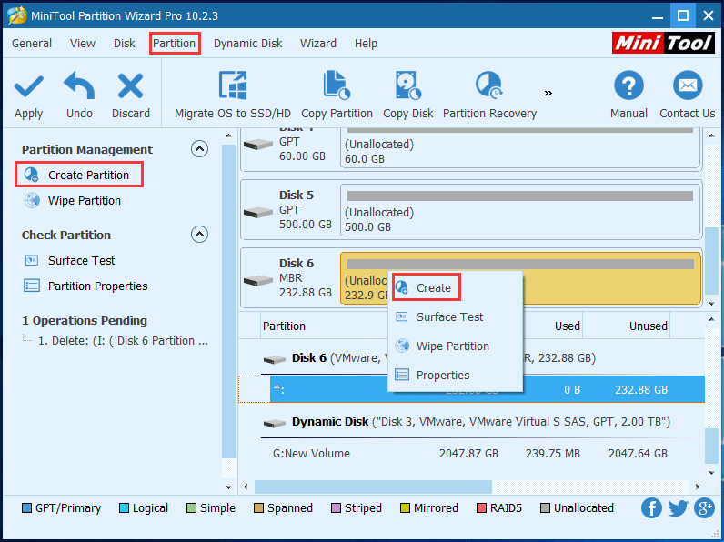Open the Dynamic Disk menu

point(248,44)
